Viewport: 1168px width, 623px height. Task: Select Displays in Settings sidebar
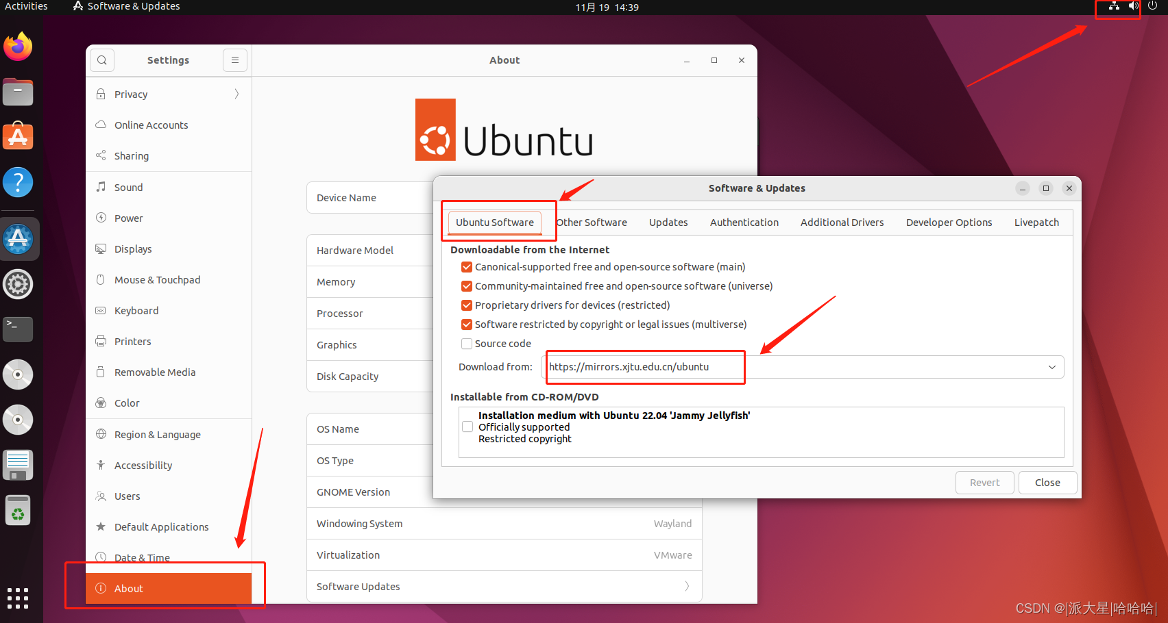tap(169, 249)
